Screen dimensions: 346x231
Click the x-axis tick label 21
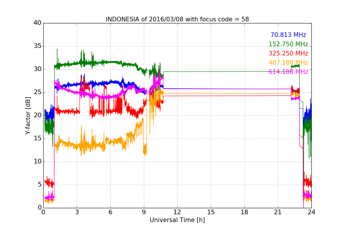pos(278,212)
